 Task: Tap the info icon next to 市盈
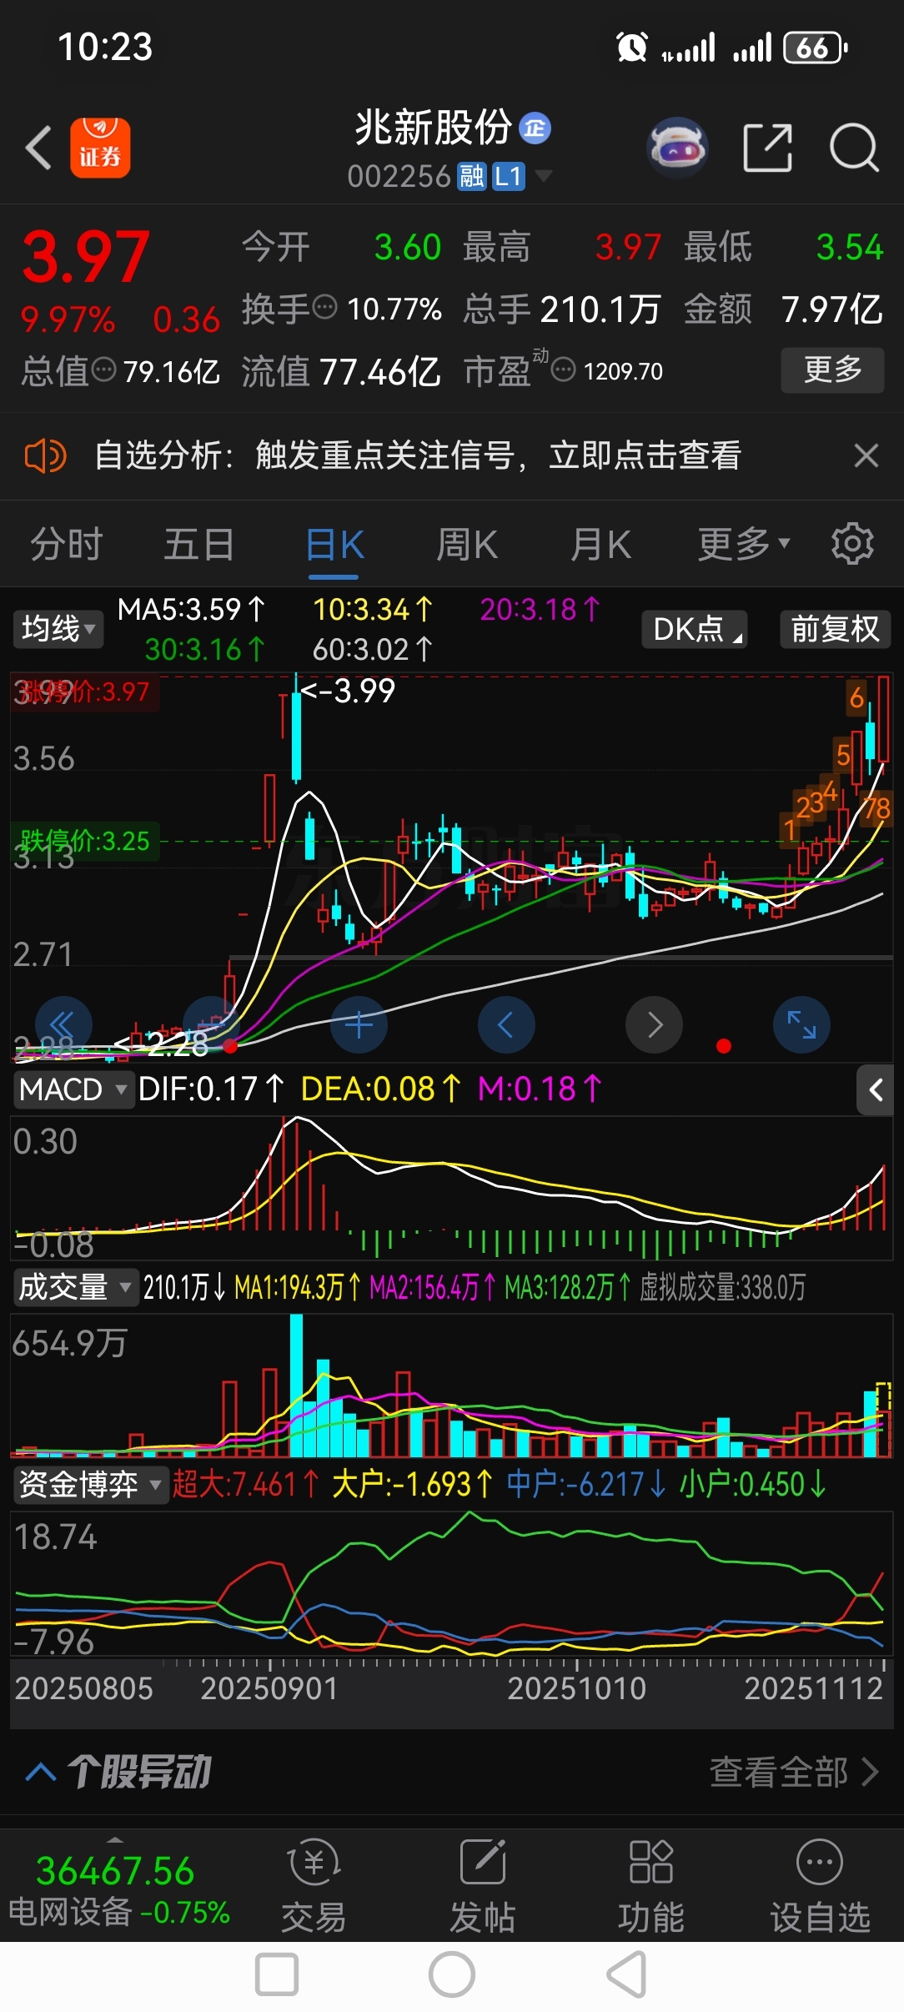564,370
